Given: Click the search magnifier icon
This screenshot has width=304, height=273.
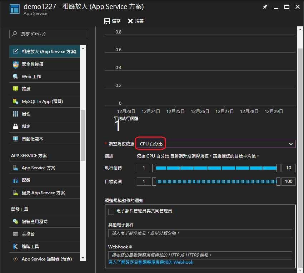Looking at the screenshot, I should (14, 34).
